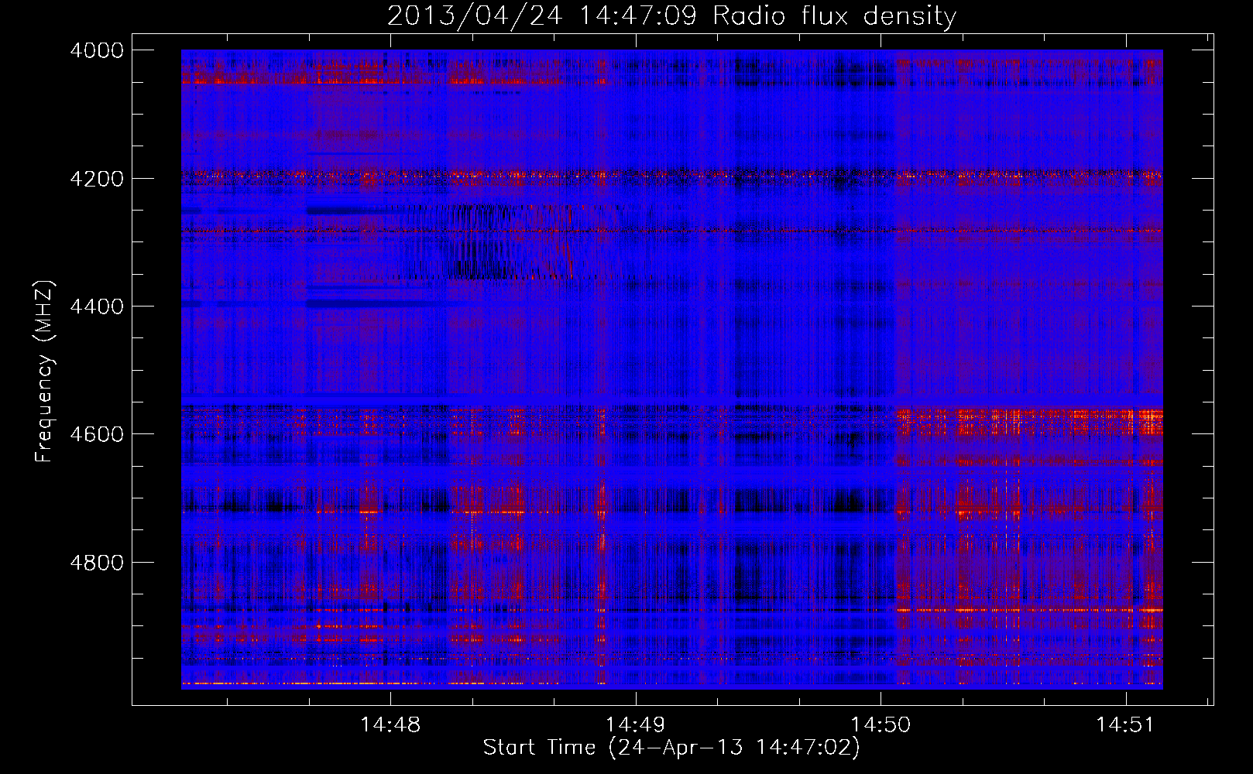The image size is (1253, 774).
Task: Click the "Frequency (MHZ)" axis label
Action: pyautogui.click(x=45, y=372)
